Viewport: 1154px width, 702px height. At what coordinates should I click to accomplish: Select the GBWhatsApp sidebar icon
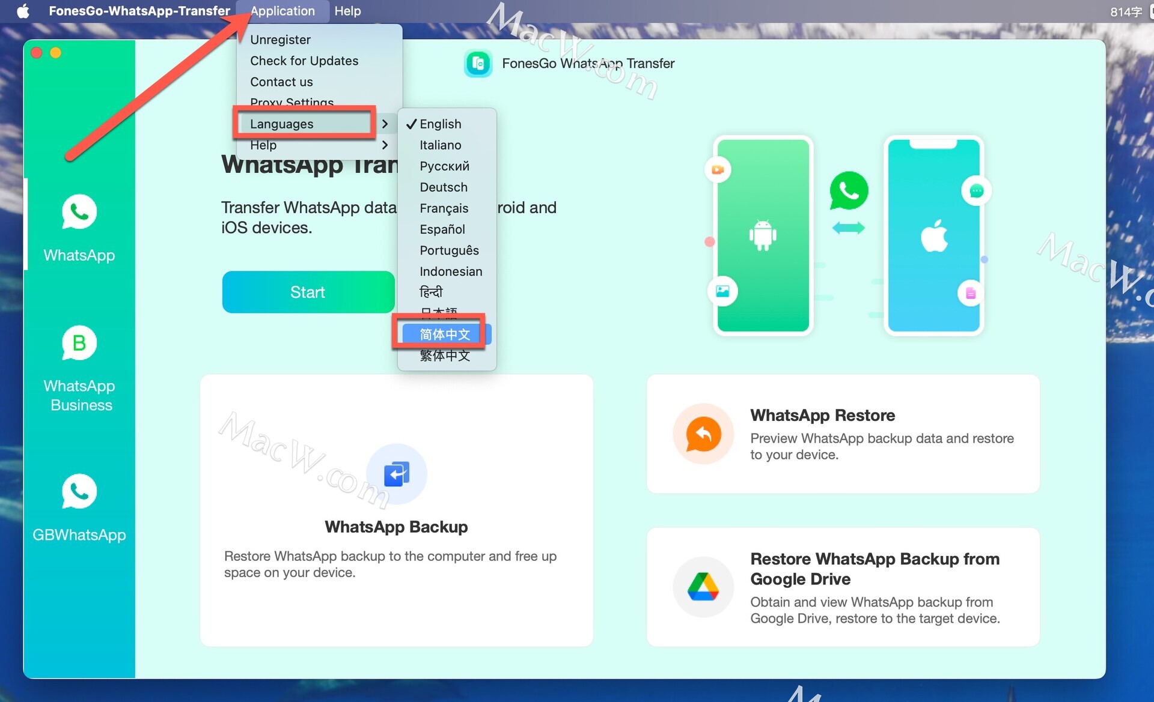click(79, 491)
